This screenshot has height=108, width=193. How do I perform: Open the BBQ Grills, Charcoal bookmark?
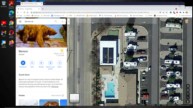point(122,16)
